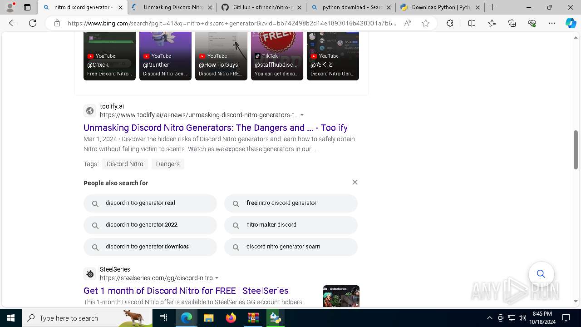The image size is (581, 327).
Task: Close the nitro discord generator tab
Action: pos(120,7)
